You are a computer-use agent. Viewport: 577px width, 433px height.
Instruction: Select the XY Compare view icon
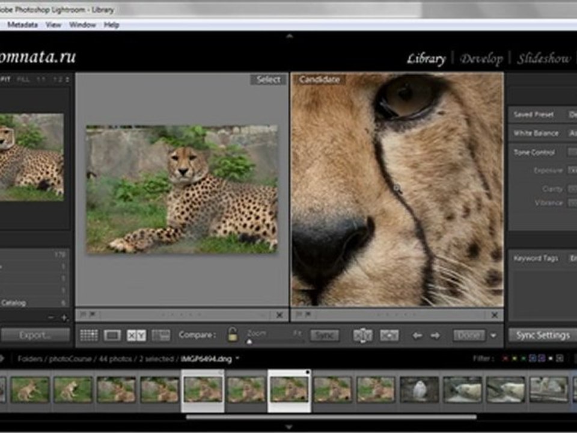click(136, 336)
